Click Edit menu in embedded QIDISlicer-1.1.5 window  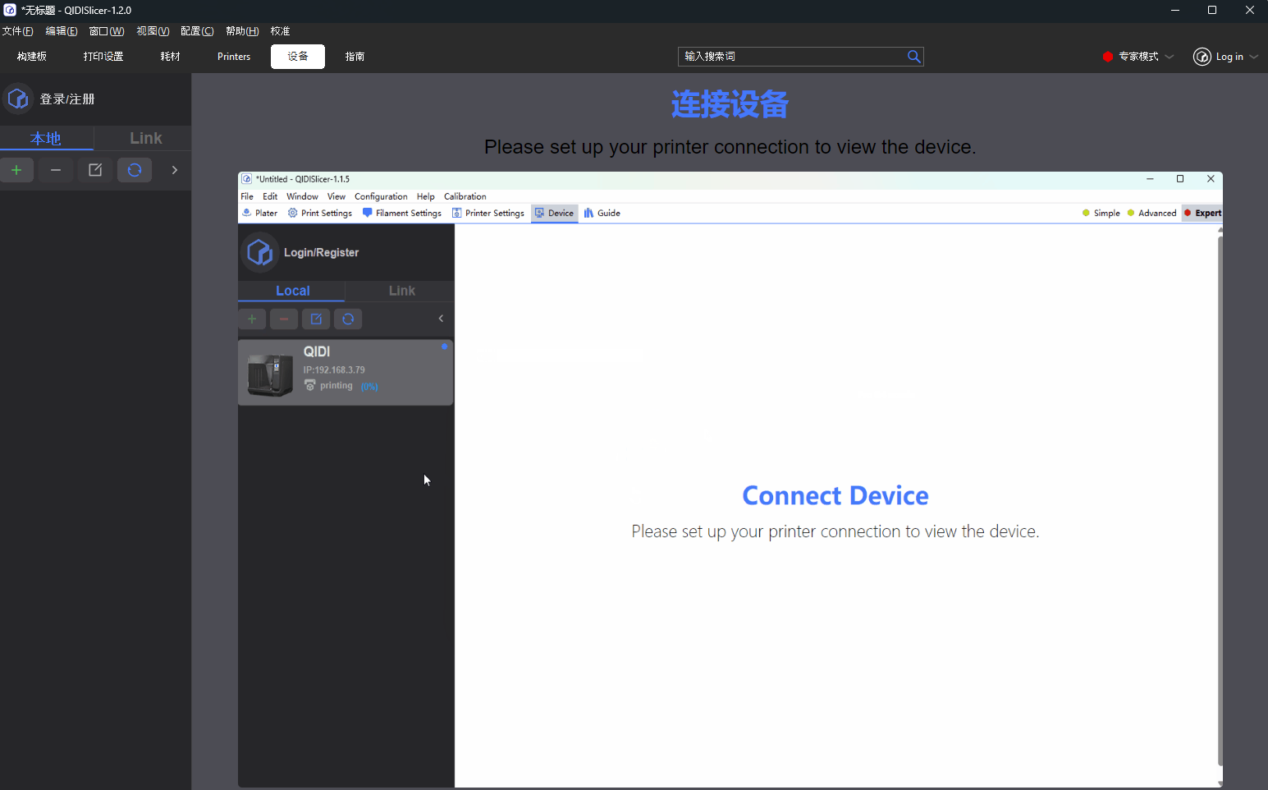[270, 196]
